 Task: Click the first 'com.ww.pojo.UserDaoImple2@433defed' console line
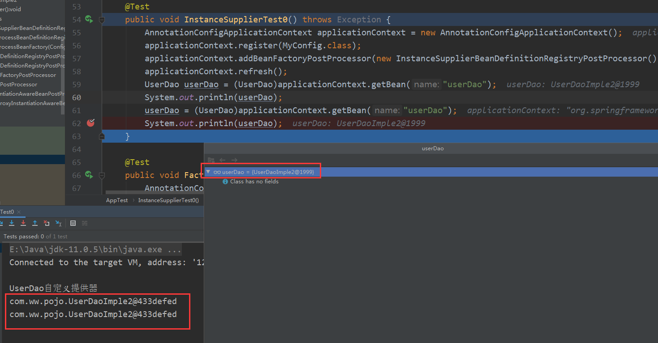tap(93, 301)
